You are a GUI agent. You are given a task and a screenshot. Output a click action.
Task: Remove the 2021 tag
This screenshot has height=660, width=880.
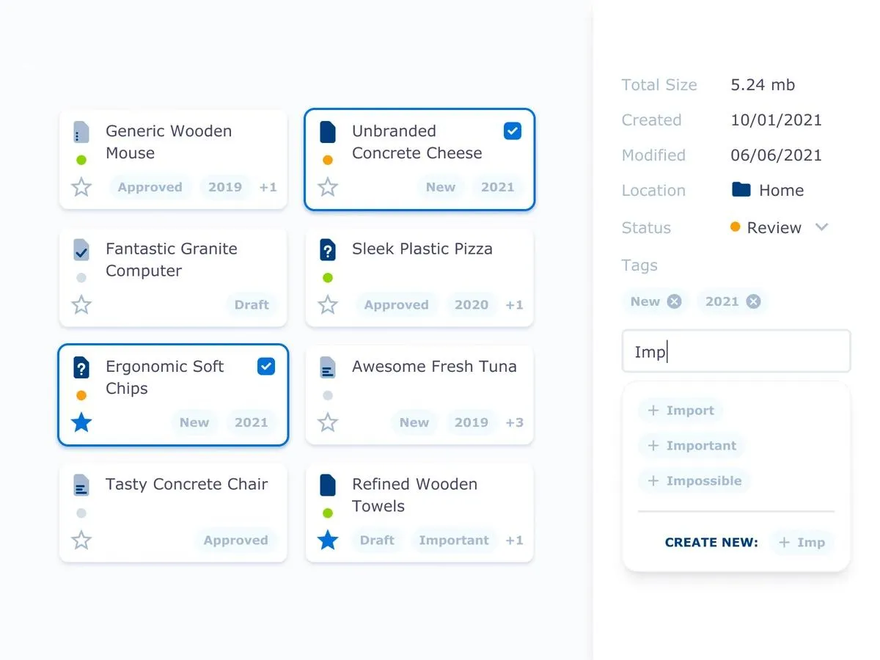tap(753, 301)
